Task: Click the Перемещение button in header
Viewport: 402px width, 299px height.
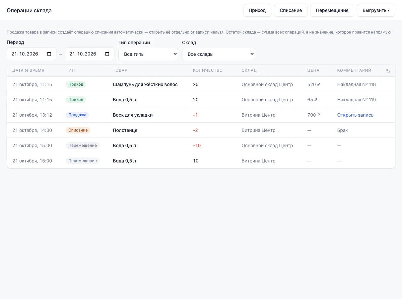Action: click(x=332, y=10)
